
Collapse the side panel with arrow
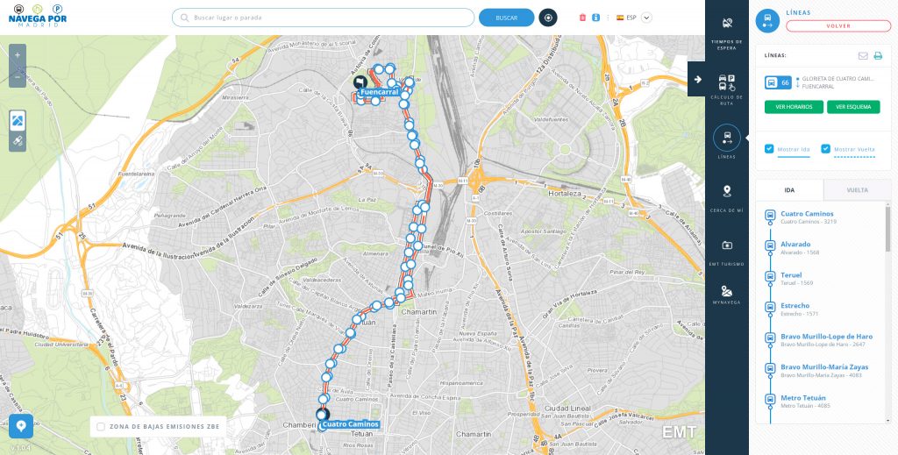point(697,80)
